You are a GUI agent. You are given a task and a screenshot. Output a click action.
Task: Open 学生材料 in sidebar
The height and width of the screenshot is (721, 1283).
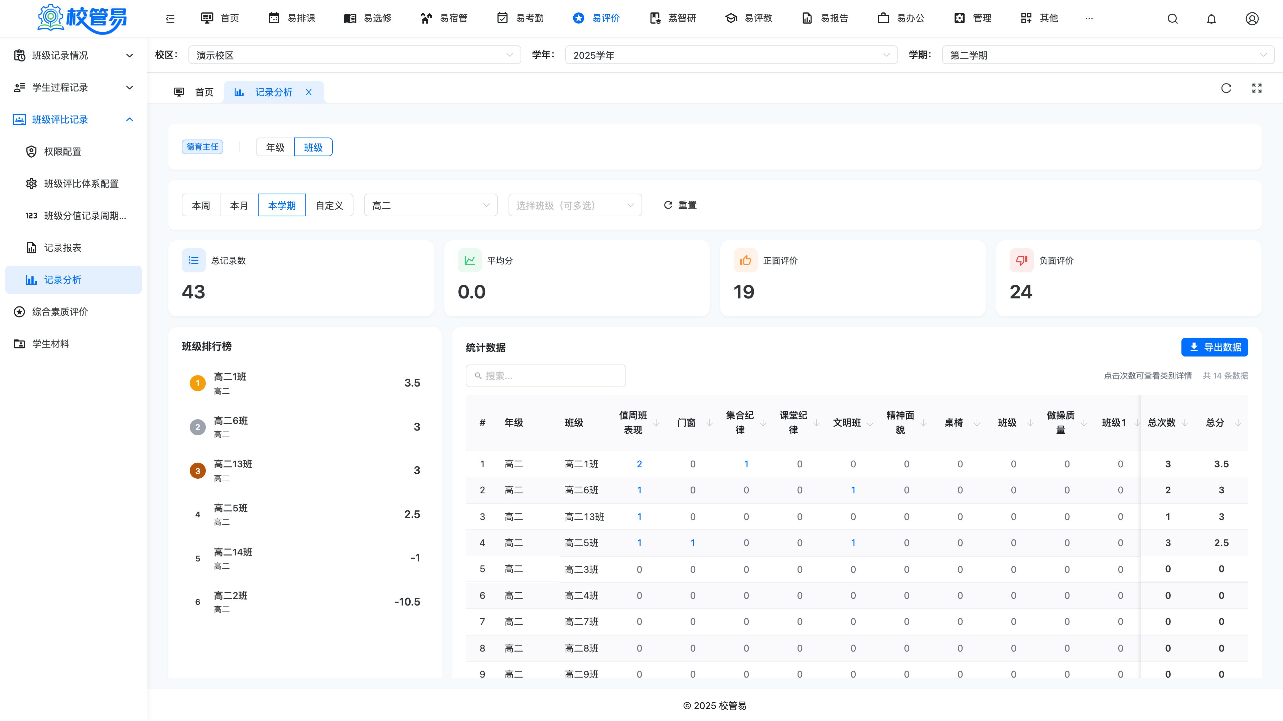click(x=74, y=344)
